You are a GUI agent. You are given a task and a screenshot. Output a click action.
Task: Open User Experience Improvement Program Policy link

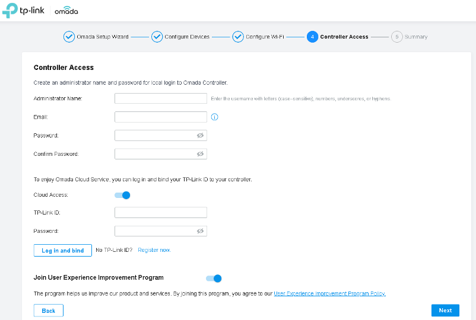[x=329, y=293]
